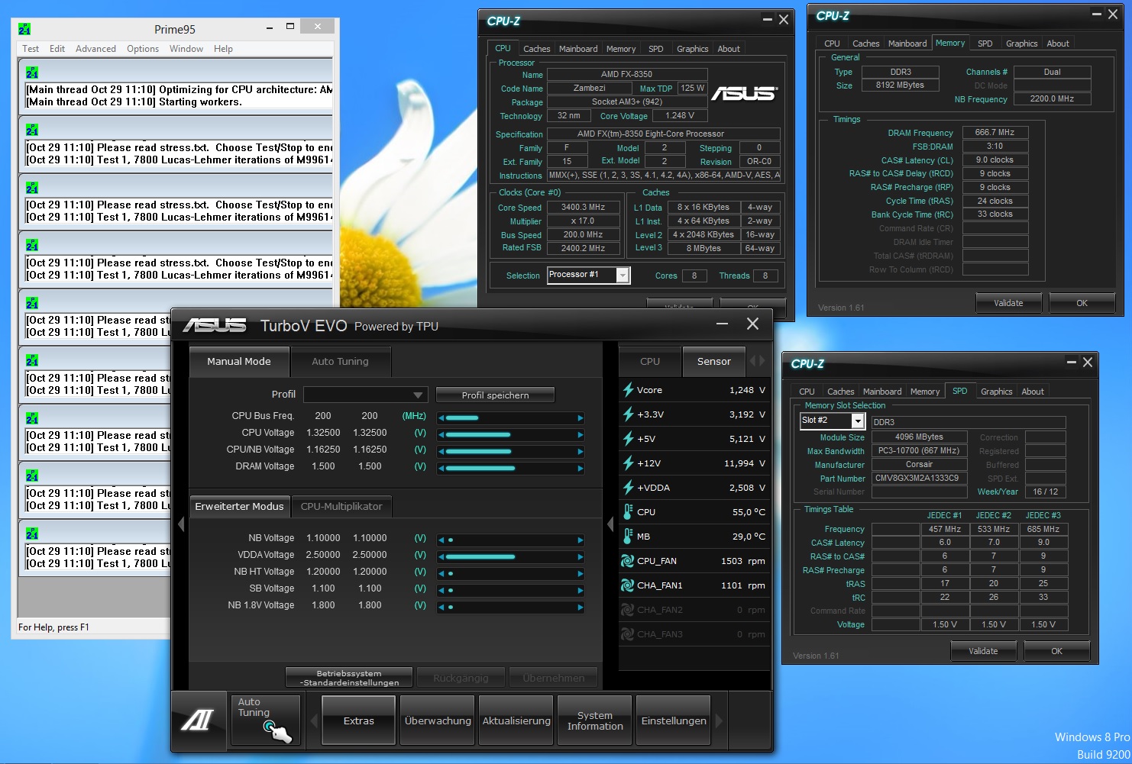Click the Aktualisierung button

click(516, 720)
